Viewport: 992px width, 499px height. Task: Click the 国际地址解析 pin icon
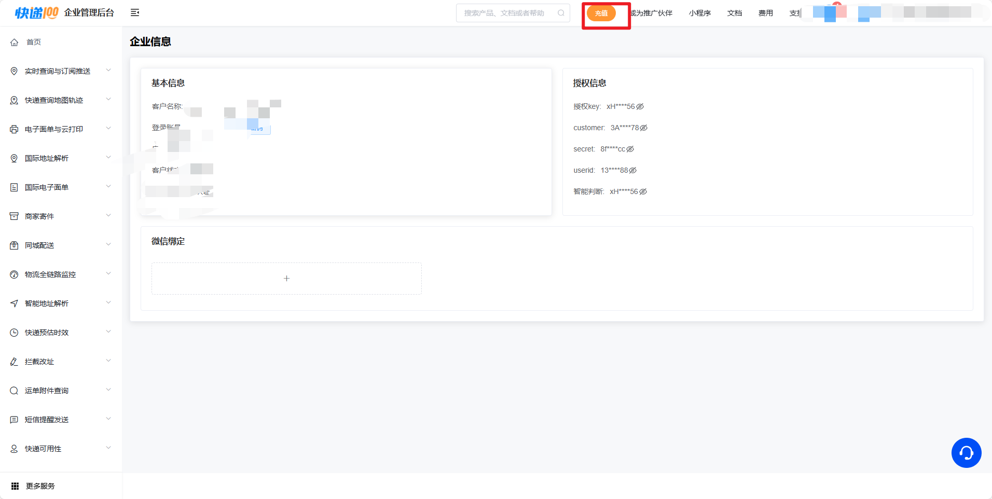14,158
